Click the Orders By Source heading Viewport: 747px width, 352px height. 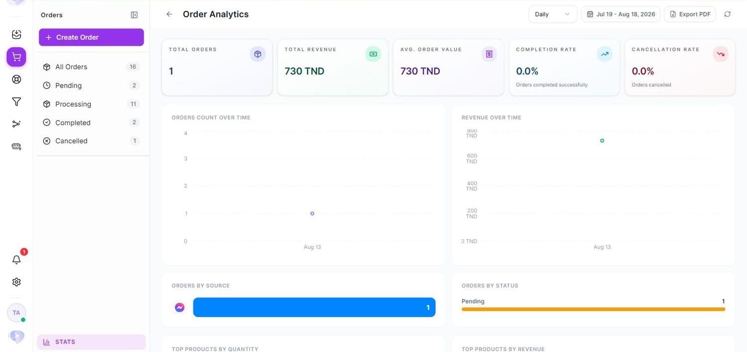(201, 286)
